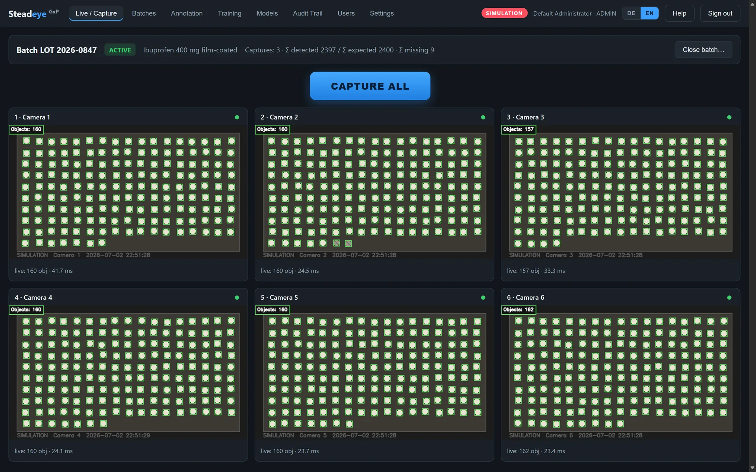
Task: Click the '3 · Camera 3' panel title
Action: pyautogui.click(x=525, y=117)
